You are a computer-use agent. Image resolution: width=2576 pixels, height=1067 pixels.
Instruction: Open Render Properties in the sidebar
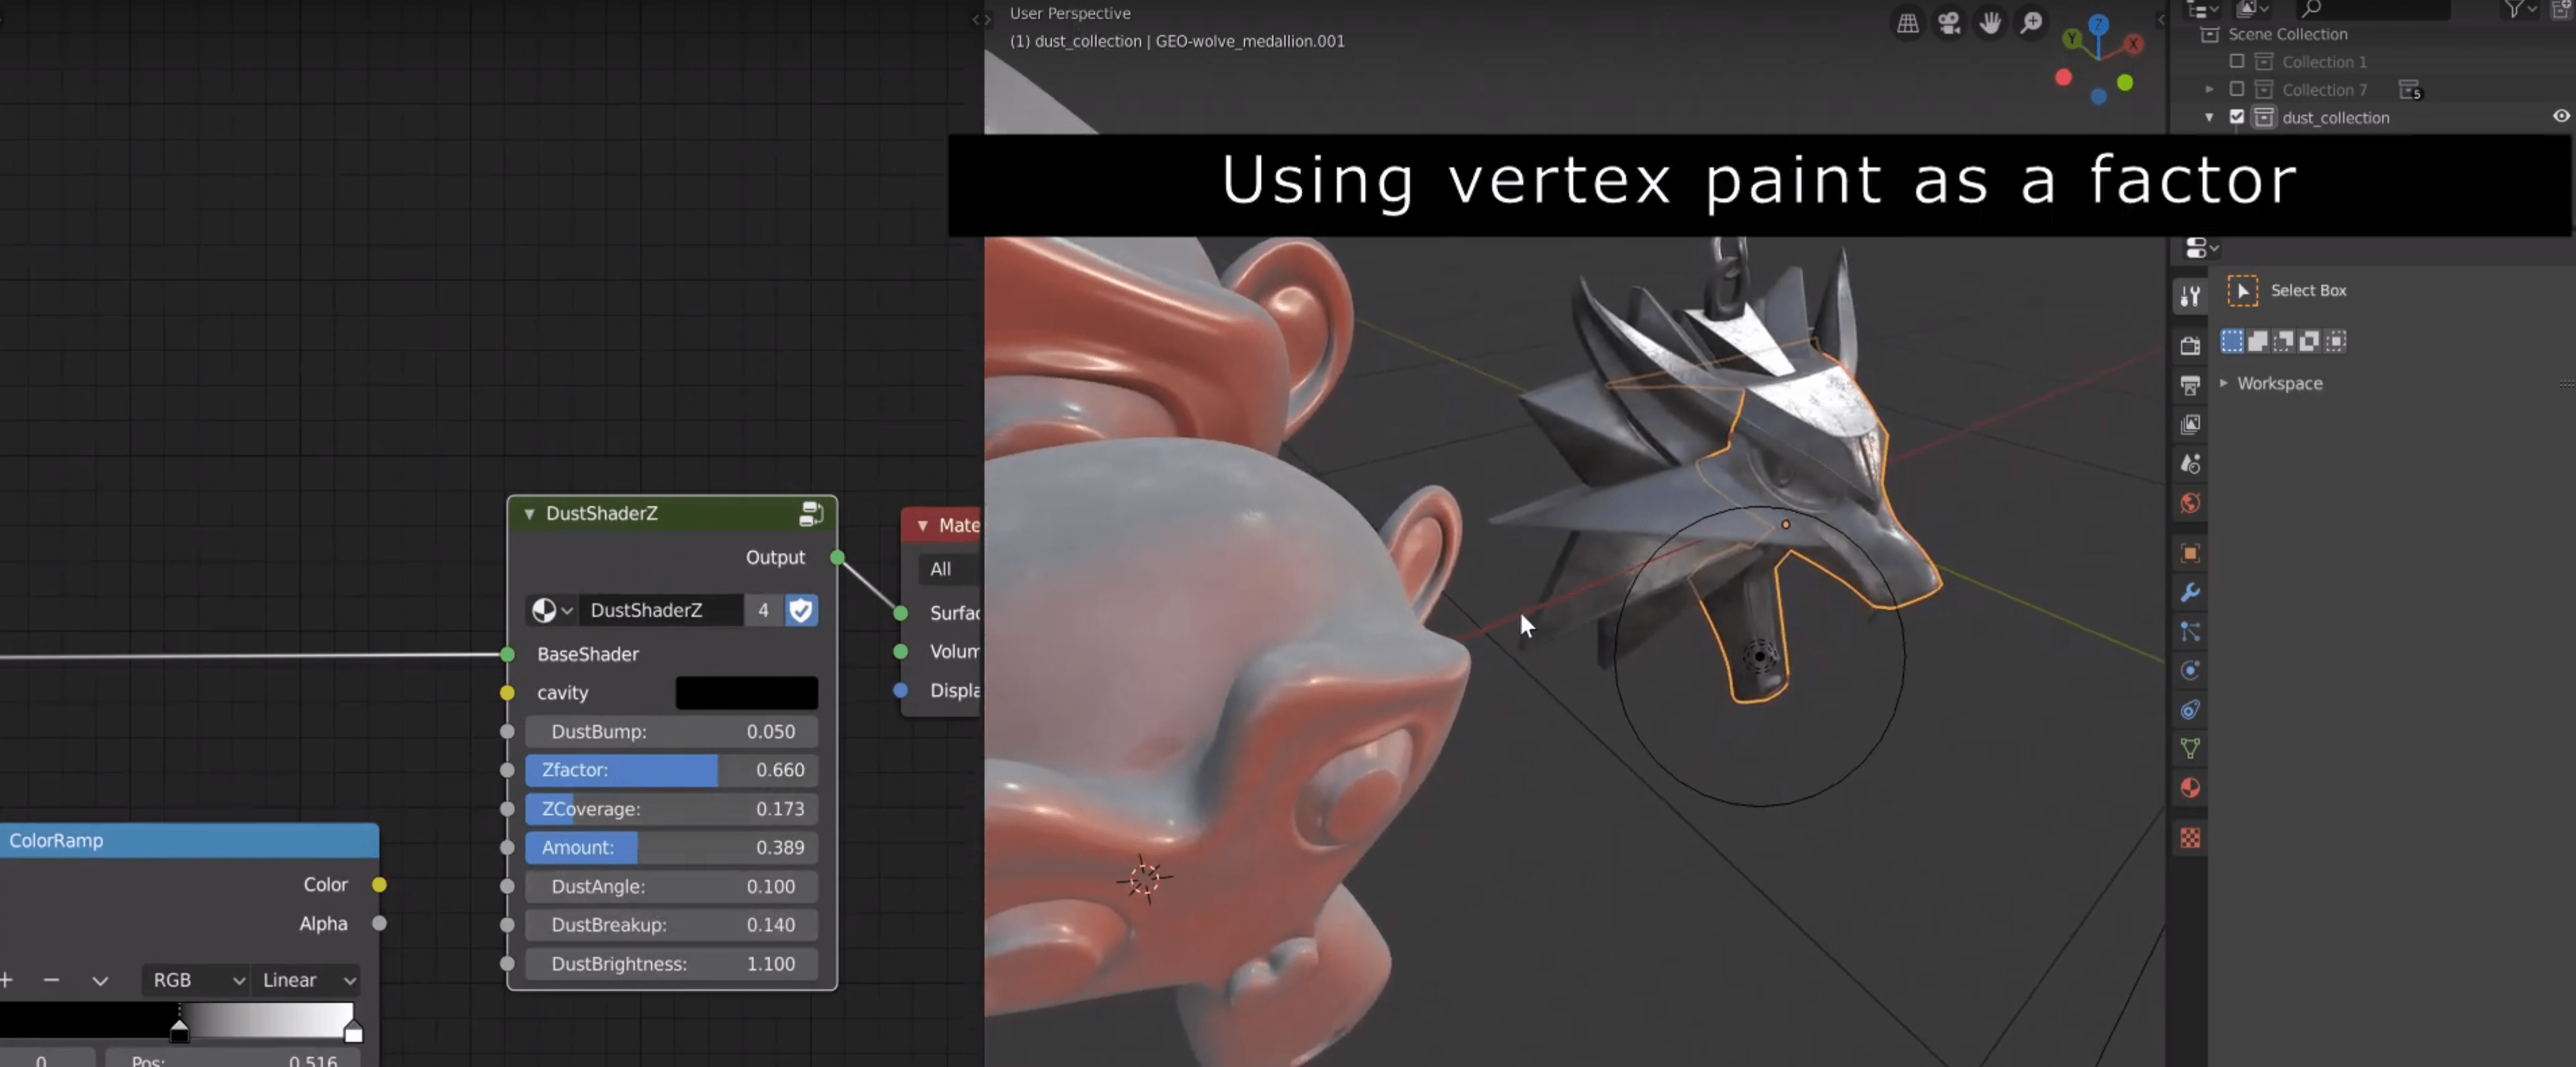point(2190,346)
